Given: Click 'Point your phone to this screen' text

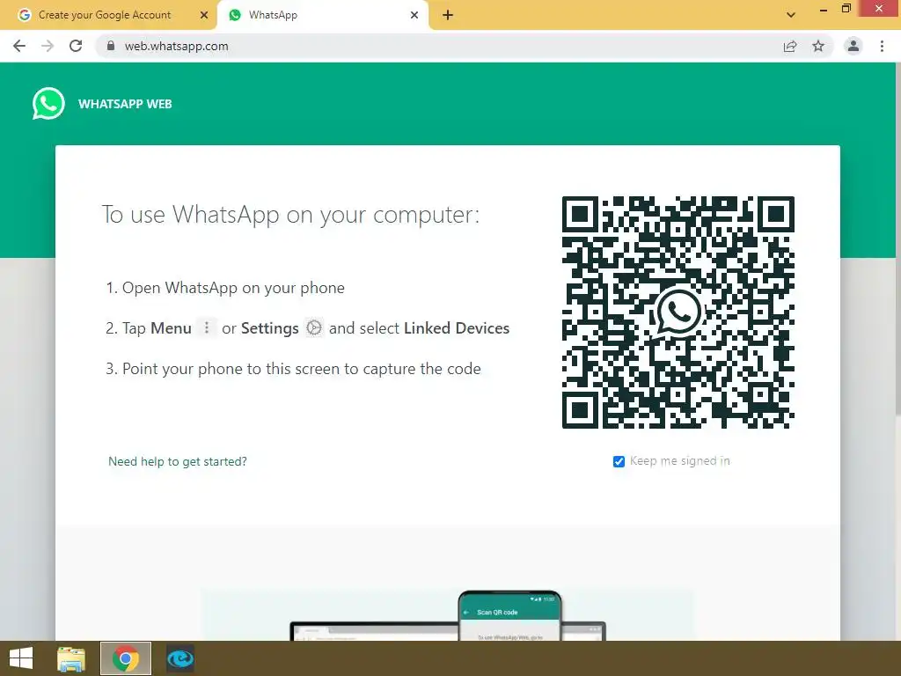Looking at the screenshot, I should 302,369.
